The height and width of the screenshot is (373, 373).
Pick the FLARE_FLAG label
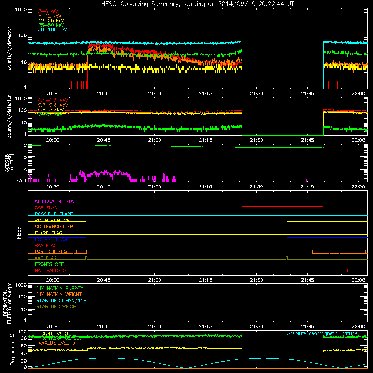click(x=48, y=233)
